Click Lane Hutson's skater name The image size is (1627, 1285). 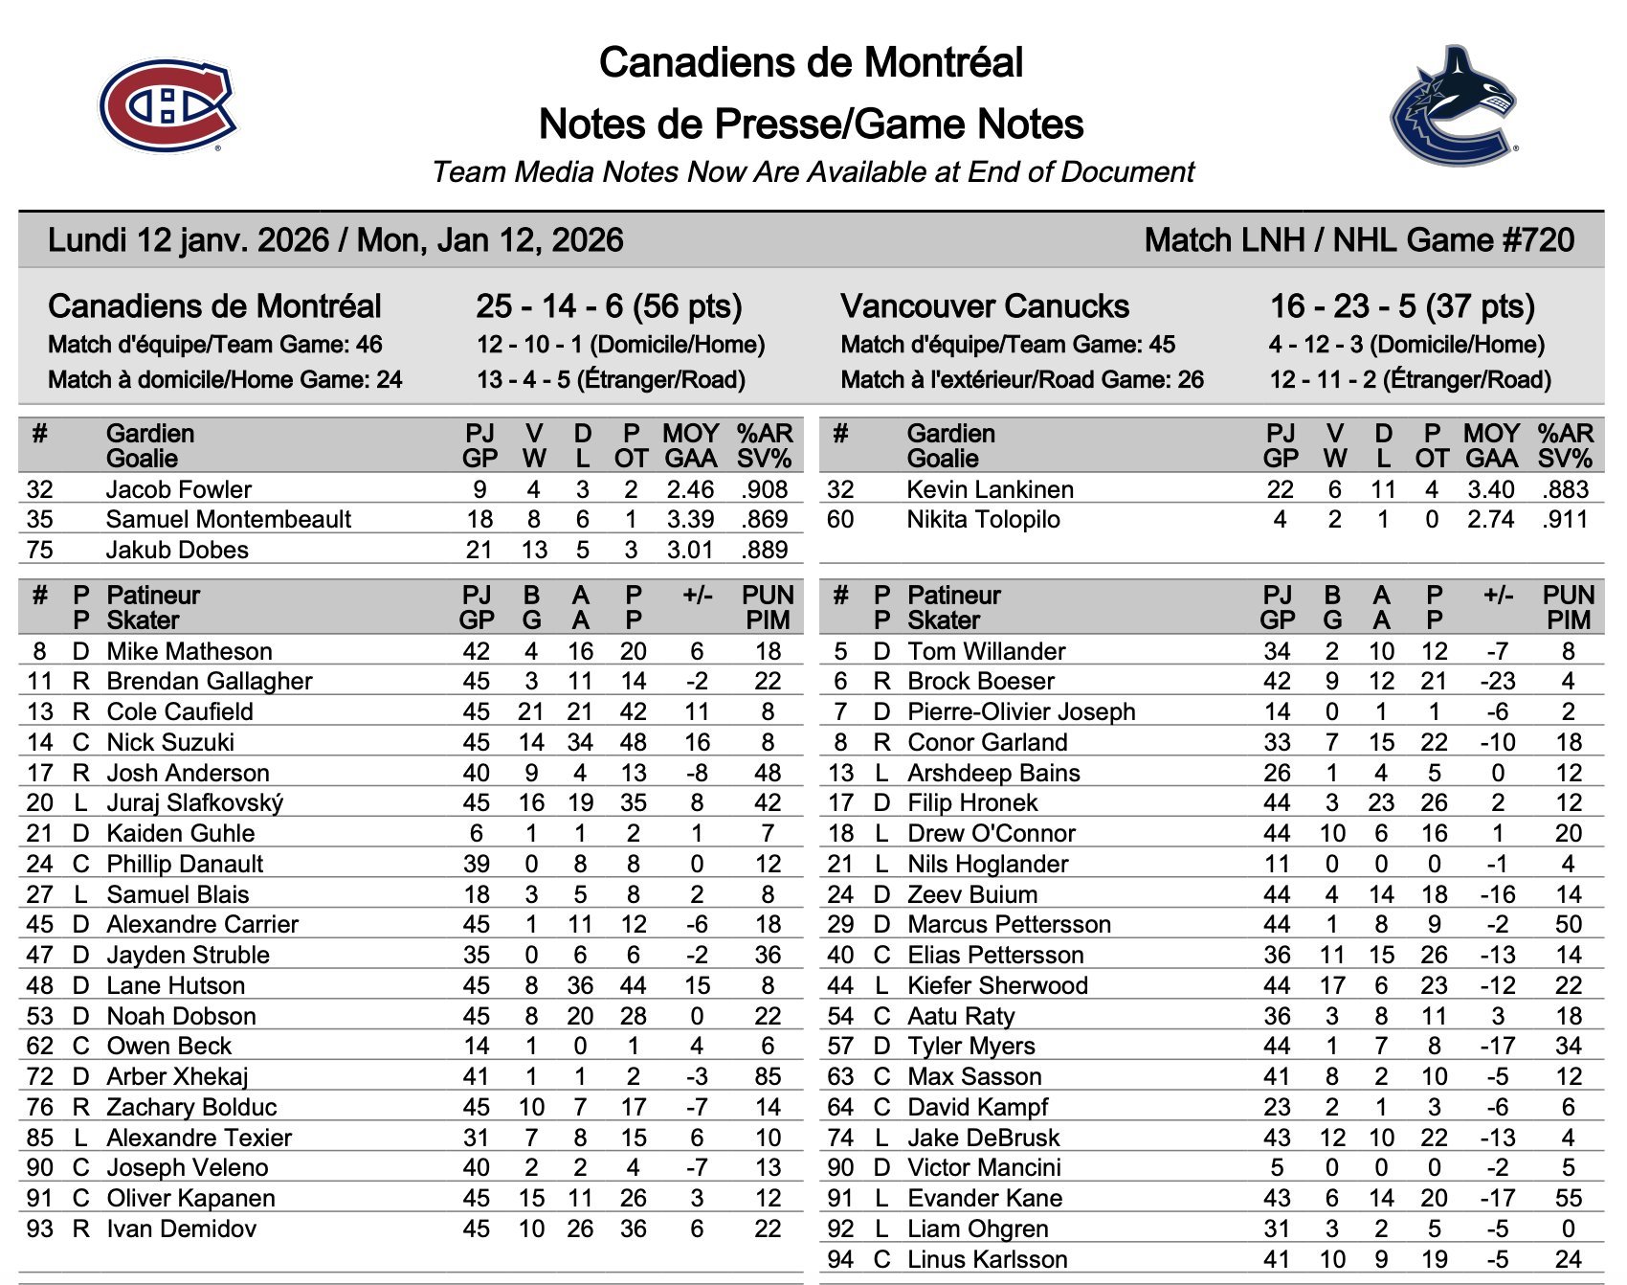tap(175, 985)
